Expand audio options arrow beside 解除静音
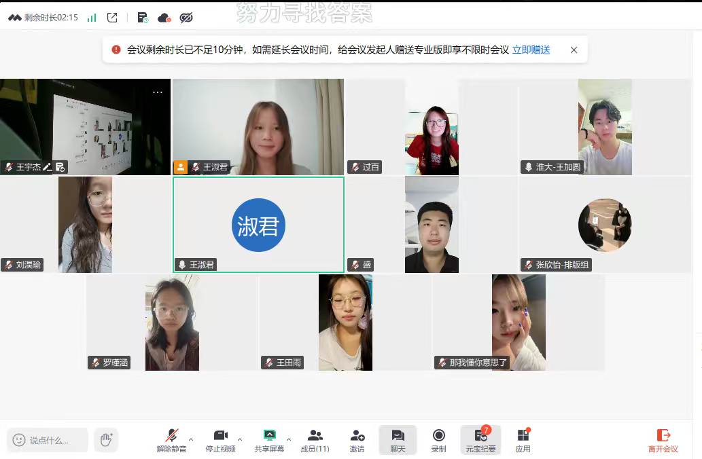This screenshot has height=459, width=702. pyautogui.click(x=191, y=439)
